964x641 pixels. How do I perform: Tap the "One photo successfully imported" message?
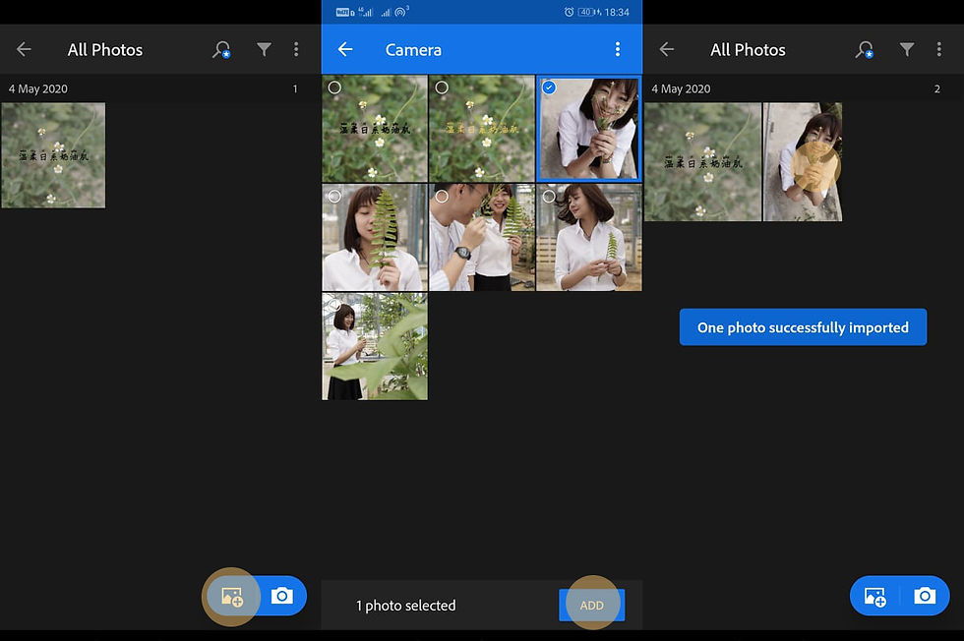pyautogui.click(x=803, y=327)
